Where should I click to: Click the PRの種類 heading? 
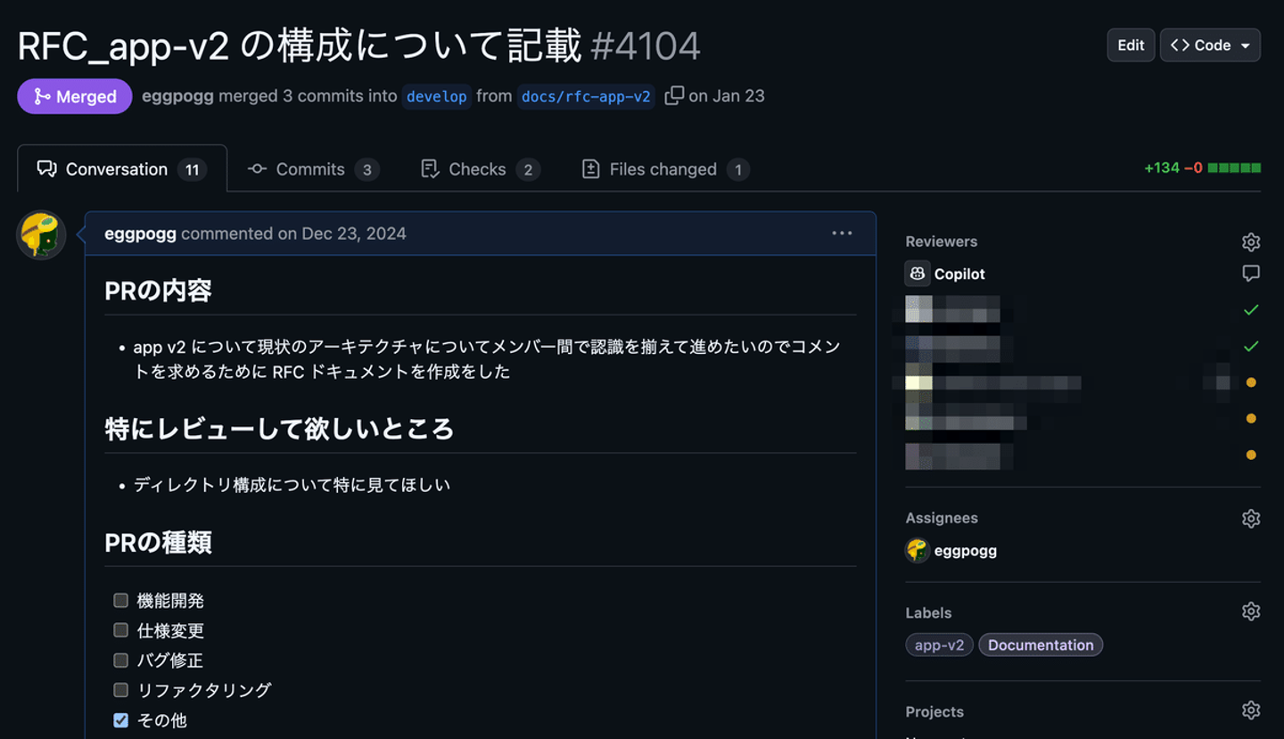tap(158, 543)
